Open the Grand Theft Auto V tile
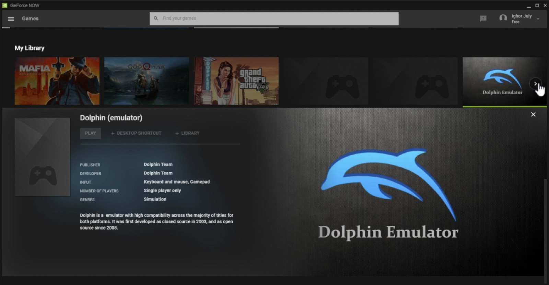Viewport: 549px width, 285px height. [x=236, y=81]
